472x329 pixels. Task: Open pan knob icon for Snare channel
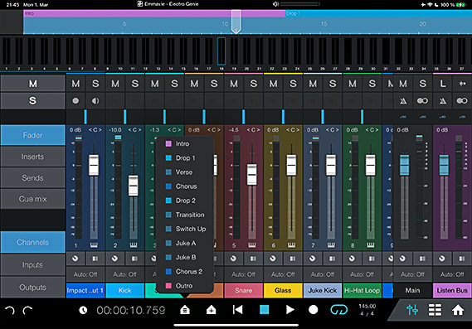coord(233,259)
